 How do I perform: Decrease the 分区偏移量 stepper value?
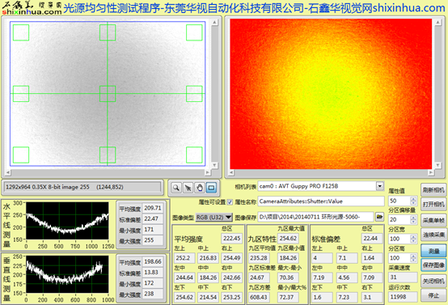(x=413, y=222)
